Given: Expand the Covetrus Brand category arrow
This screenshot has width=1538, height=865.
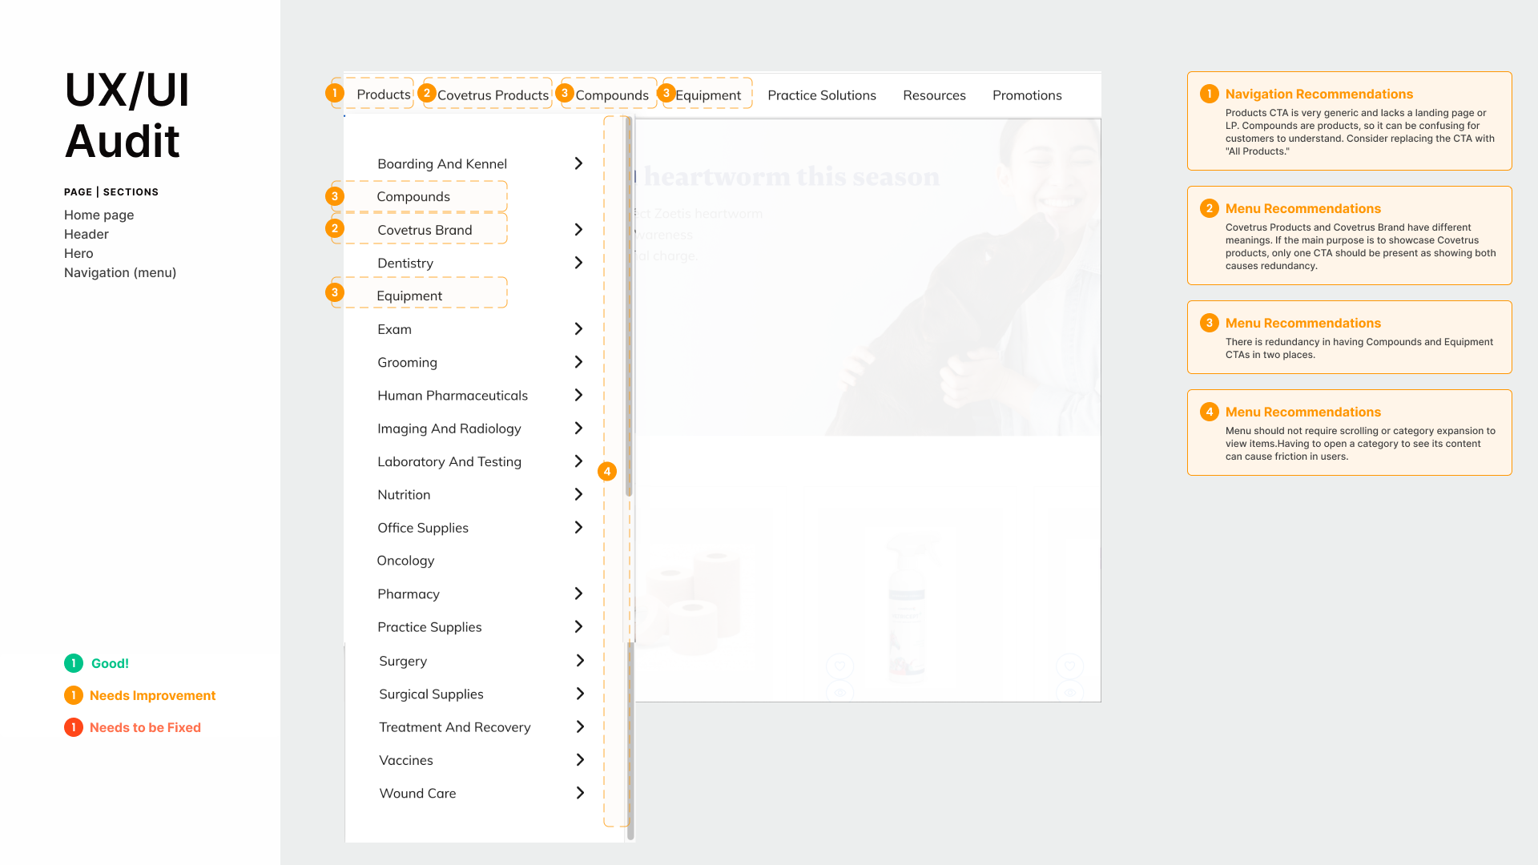Looking at the screenshot, I should (578, 230).
